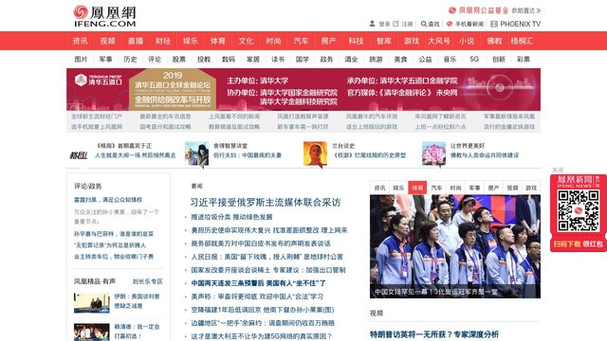Open 特朗普访英将一无所获 video headline
This screenshot has height=341, width=607.
(434, 334)
